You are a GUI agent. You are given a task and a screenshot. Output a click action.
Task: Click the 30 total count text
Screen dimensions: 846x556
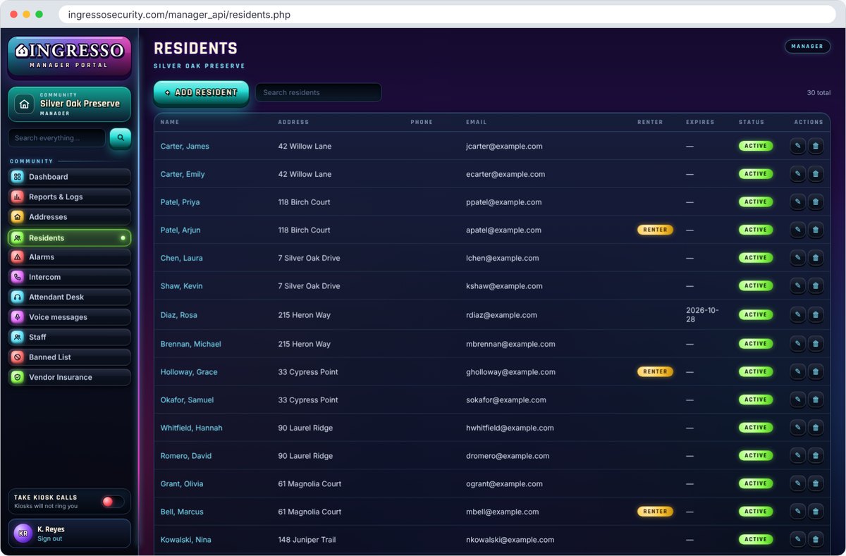(x=819, y=93)
